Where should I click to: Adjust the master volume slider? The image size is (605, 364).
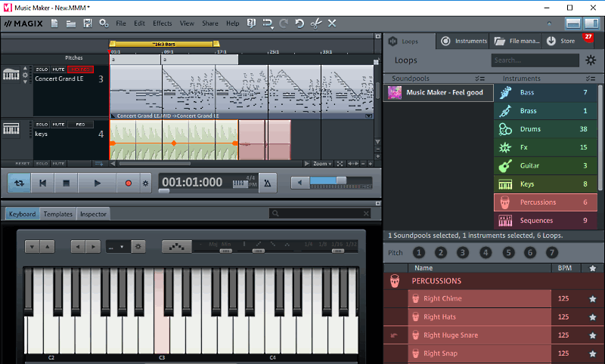click(x=341, y=180)
